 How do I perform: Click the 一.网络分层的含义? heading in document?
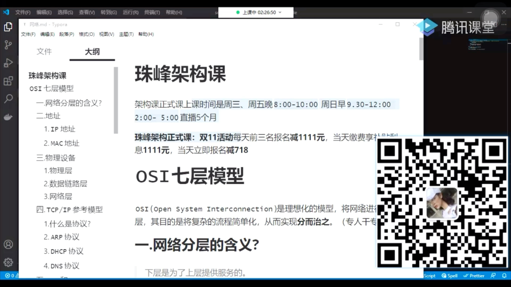[197, 245]
